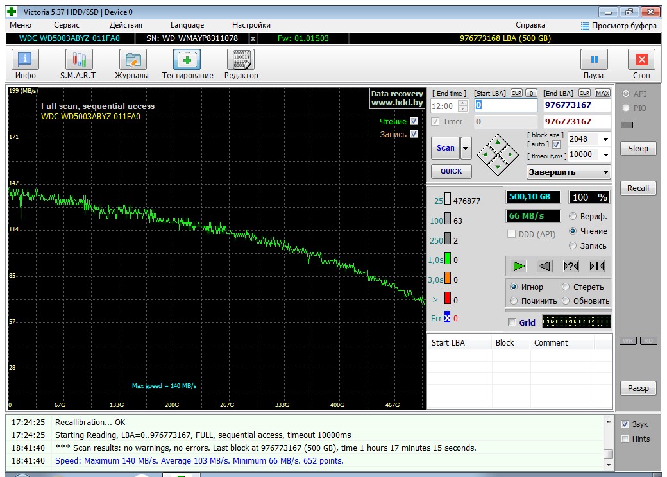Select the Чтение read mode radio
This screenshot has width=667, height=477.
pyautogui.click(x=573, y=231)
